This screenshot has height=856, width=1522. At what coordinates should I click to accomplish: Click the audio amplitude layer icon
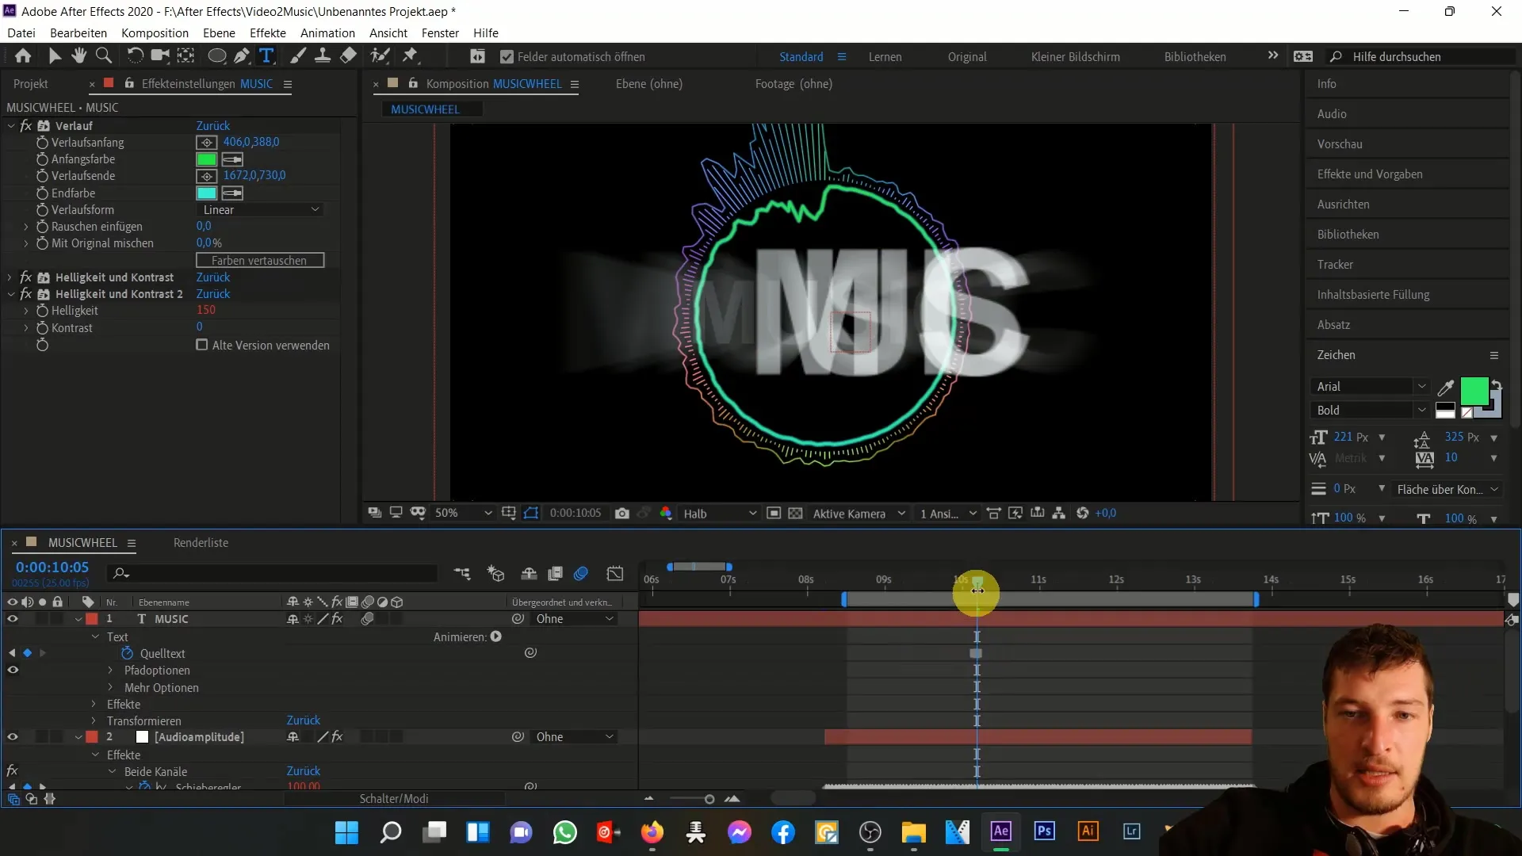(142, 737)
